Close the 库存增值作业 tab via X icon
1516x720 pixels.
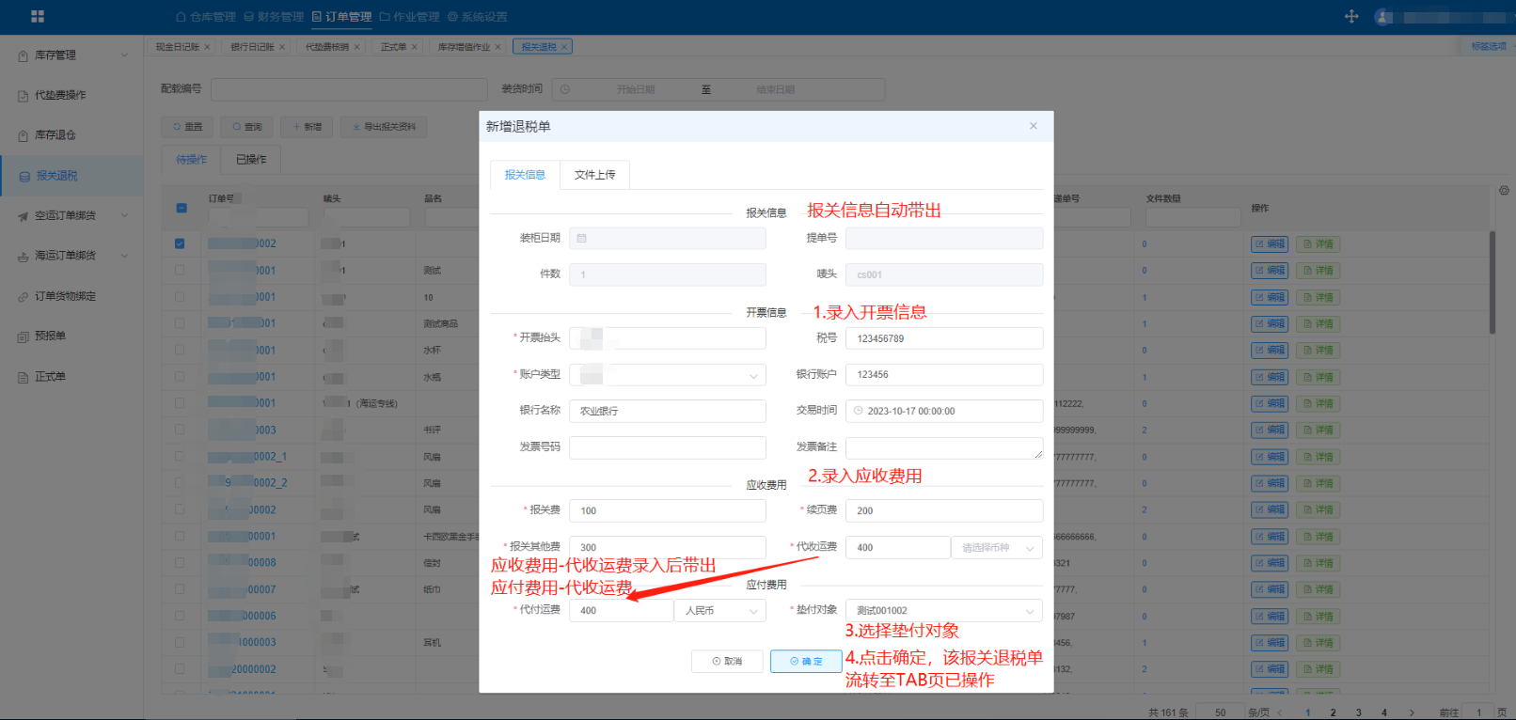point(498,47)
